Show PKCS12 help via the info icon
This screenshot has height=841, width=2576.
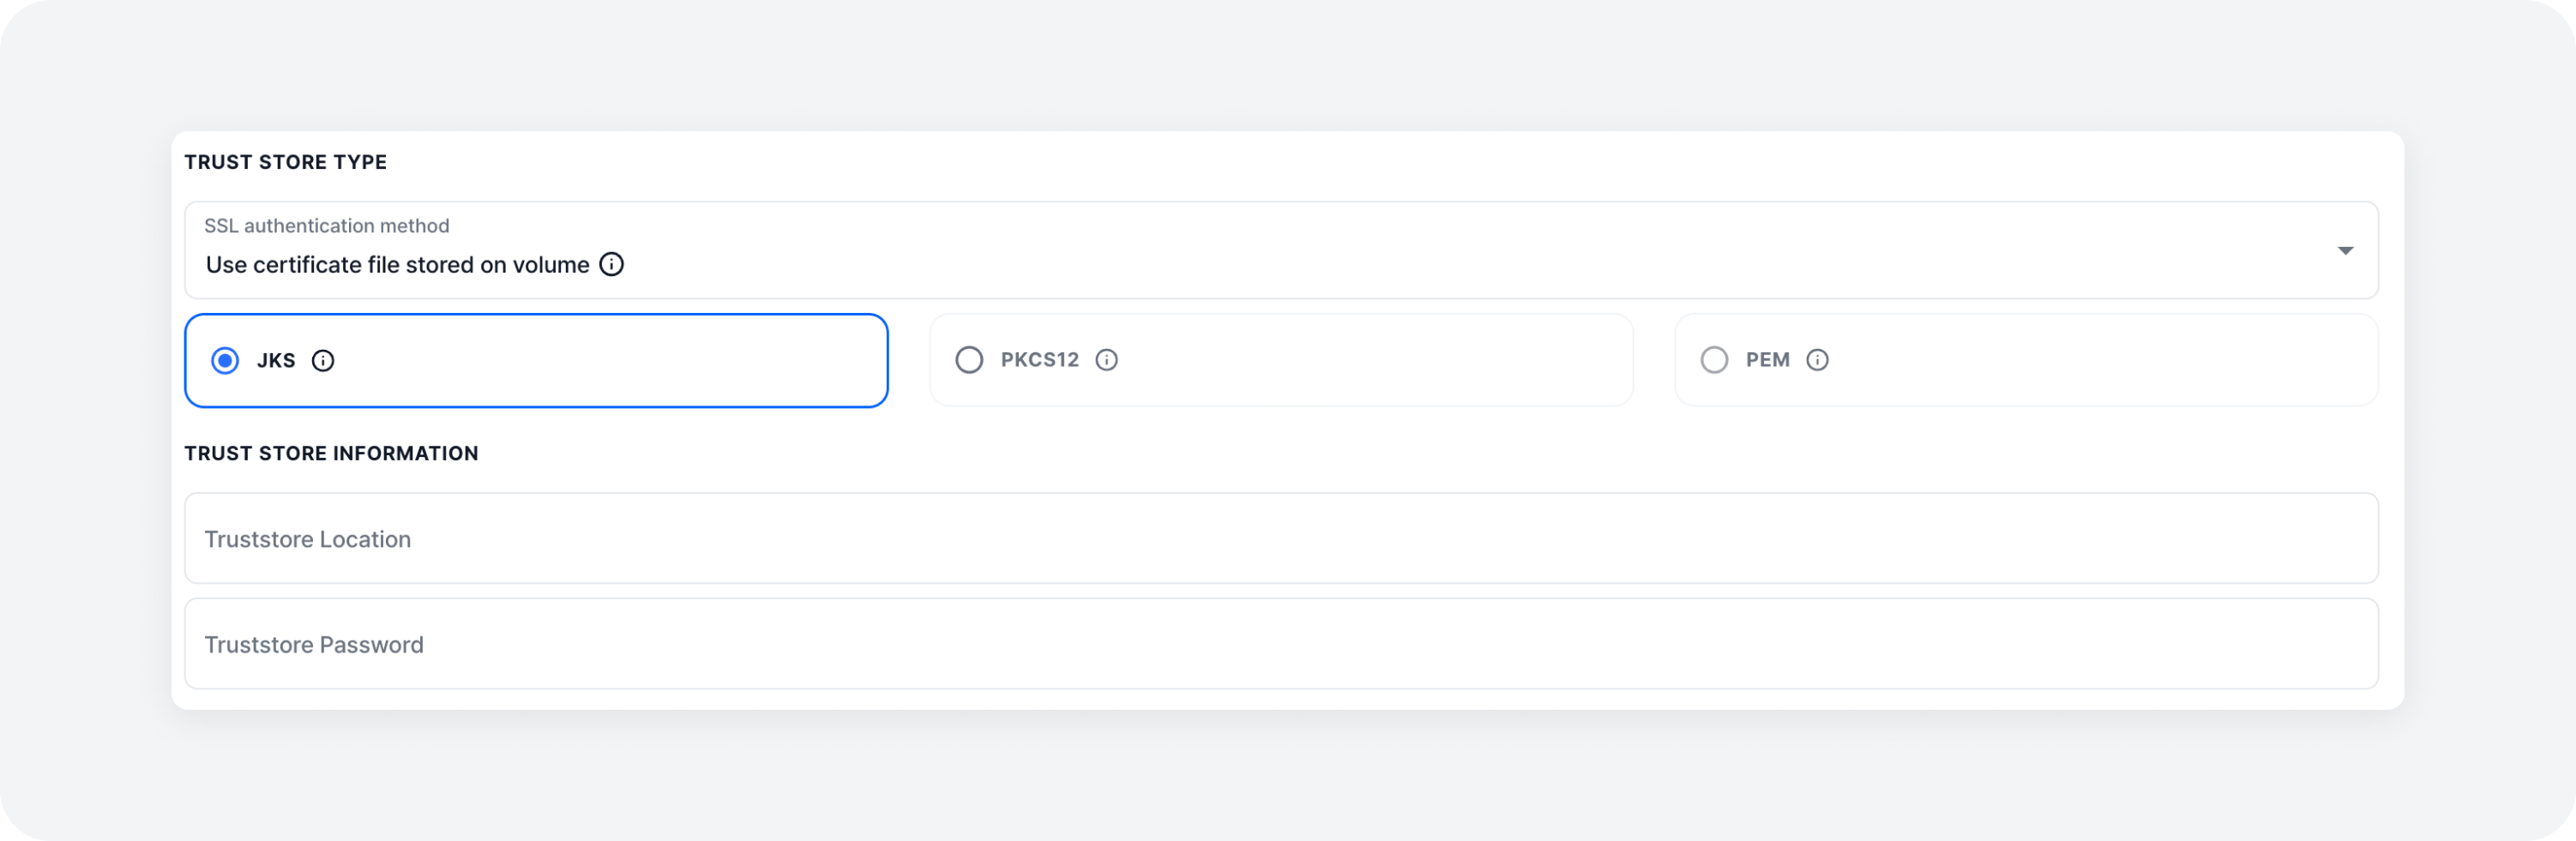pos(1106,361)
